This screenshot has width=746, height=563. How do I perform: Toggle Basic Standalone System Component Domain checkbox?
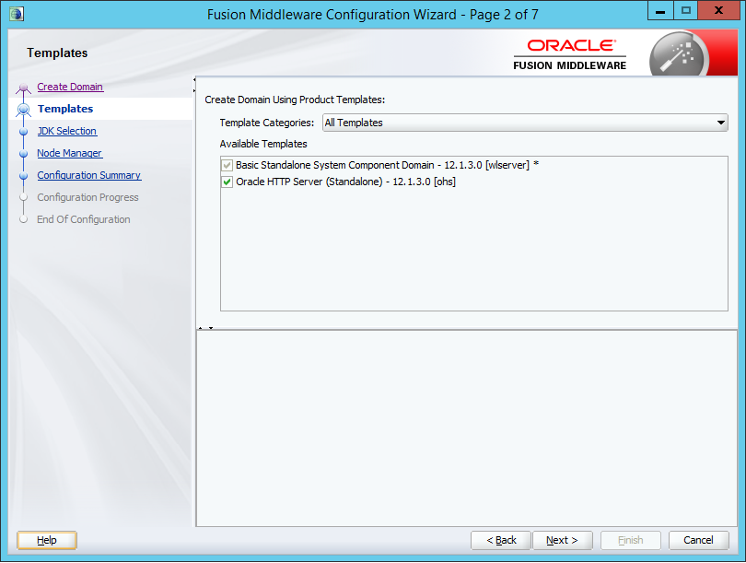coord(227,165)
